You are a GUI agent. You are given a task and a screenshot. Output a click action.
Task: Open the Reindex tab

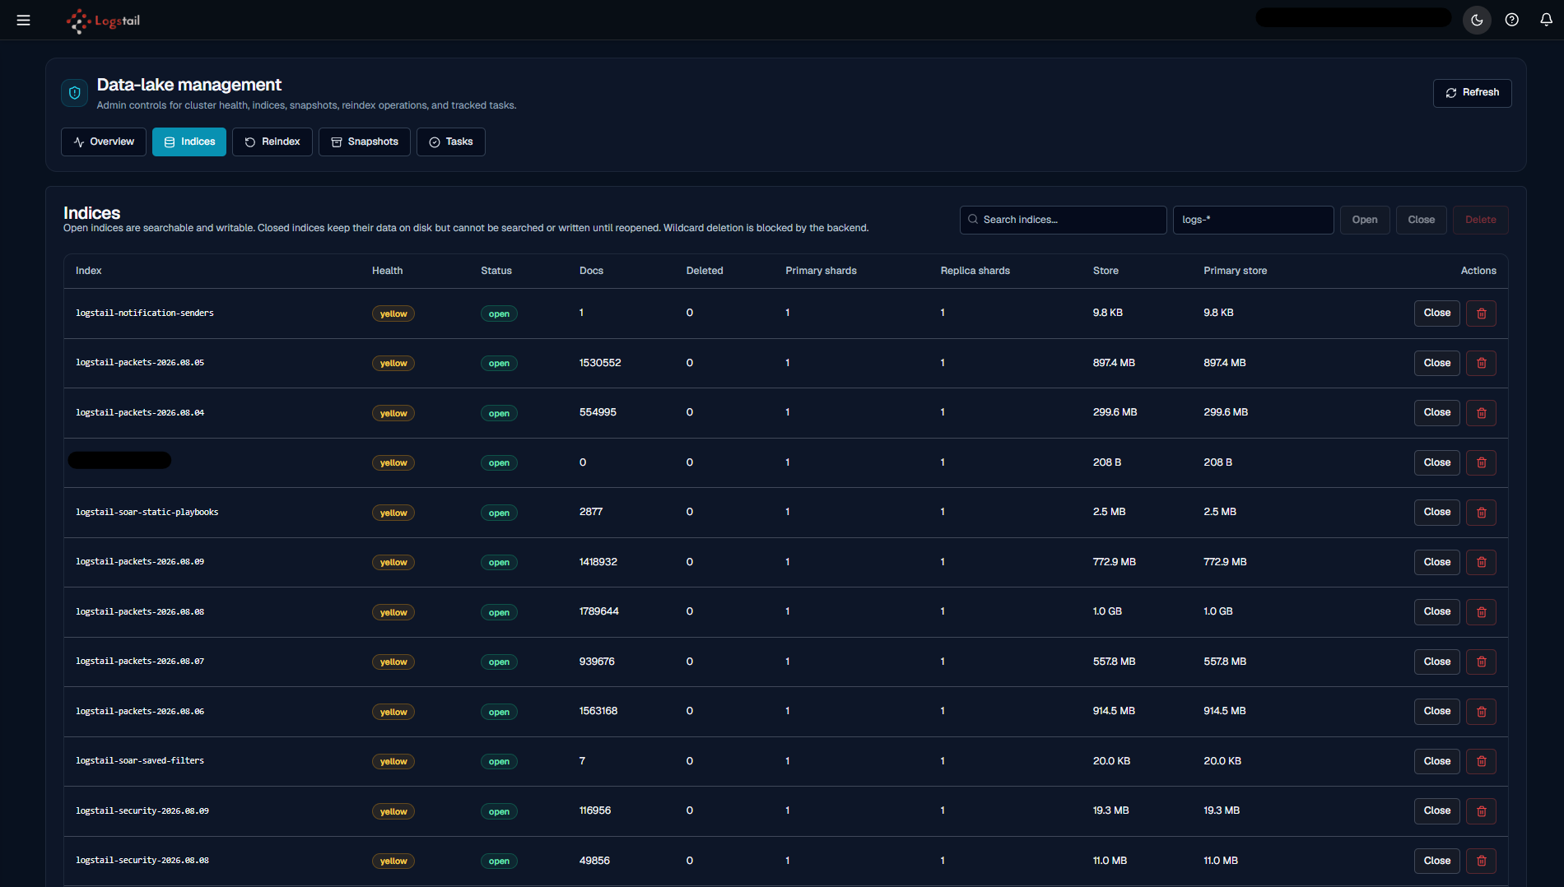coord(272,142)
